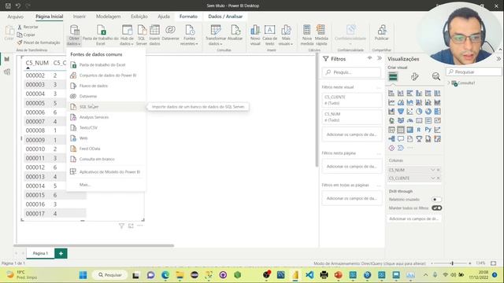Viewport: 504px width, 283px height.
Task: Insert a Caixa de texto
Action: click(x=269, y=35)
